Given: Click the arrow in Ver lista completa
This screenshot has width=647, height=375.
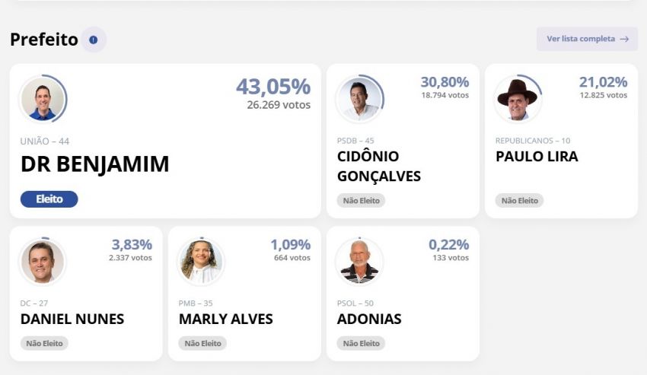Looking at the screenshot, I should coord(624,39).
